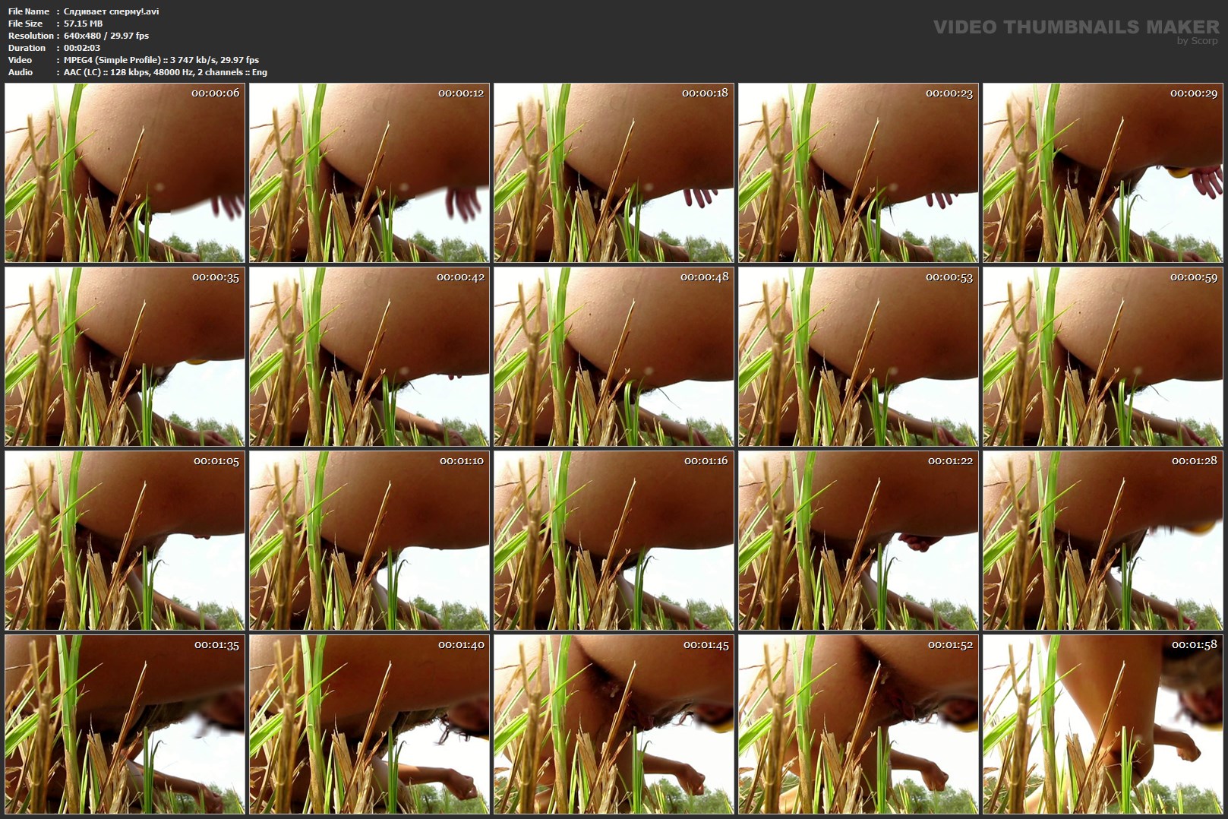This screenshot has height=819, width=1228.
Task: Click the thumbnail at 00:01:16
Action: [614, 540]
